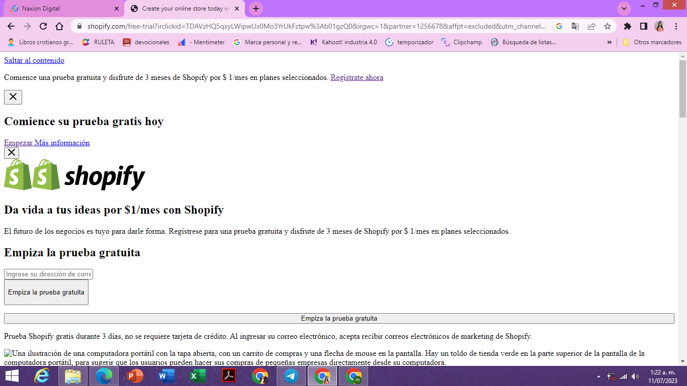Viewport: 687px width, 386px height.
Task: Open the Libros cristianos bookmark
Action: point(41,42)
